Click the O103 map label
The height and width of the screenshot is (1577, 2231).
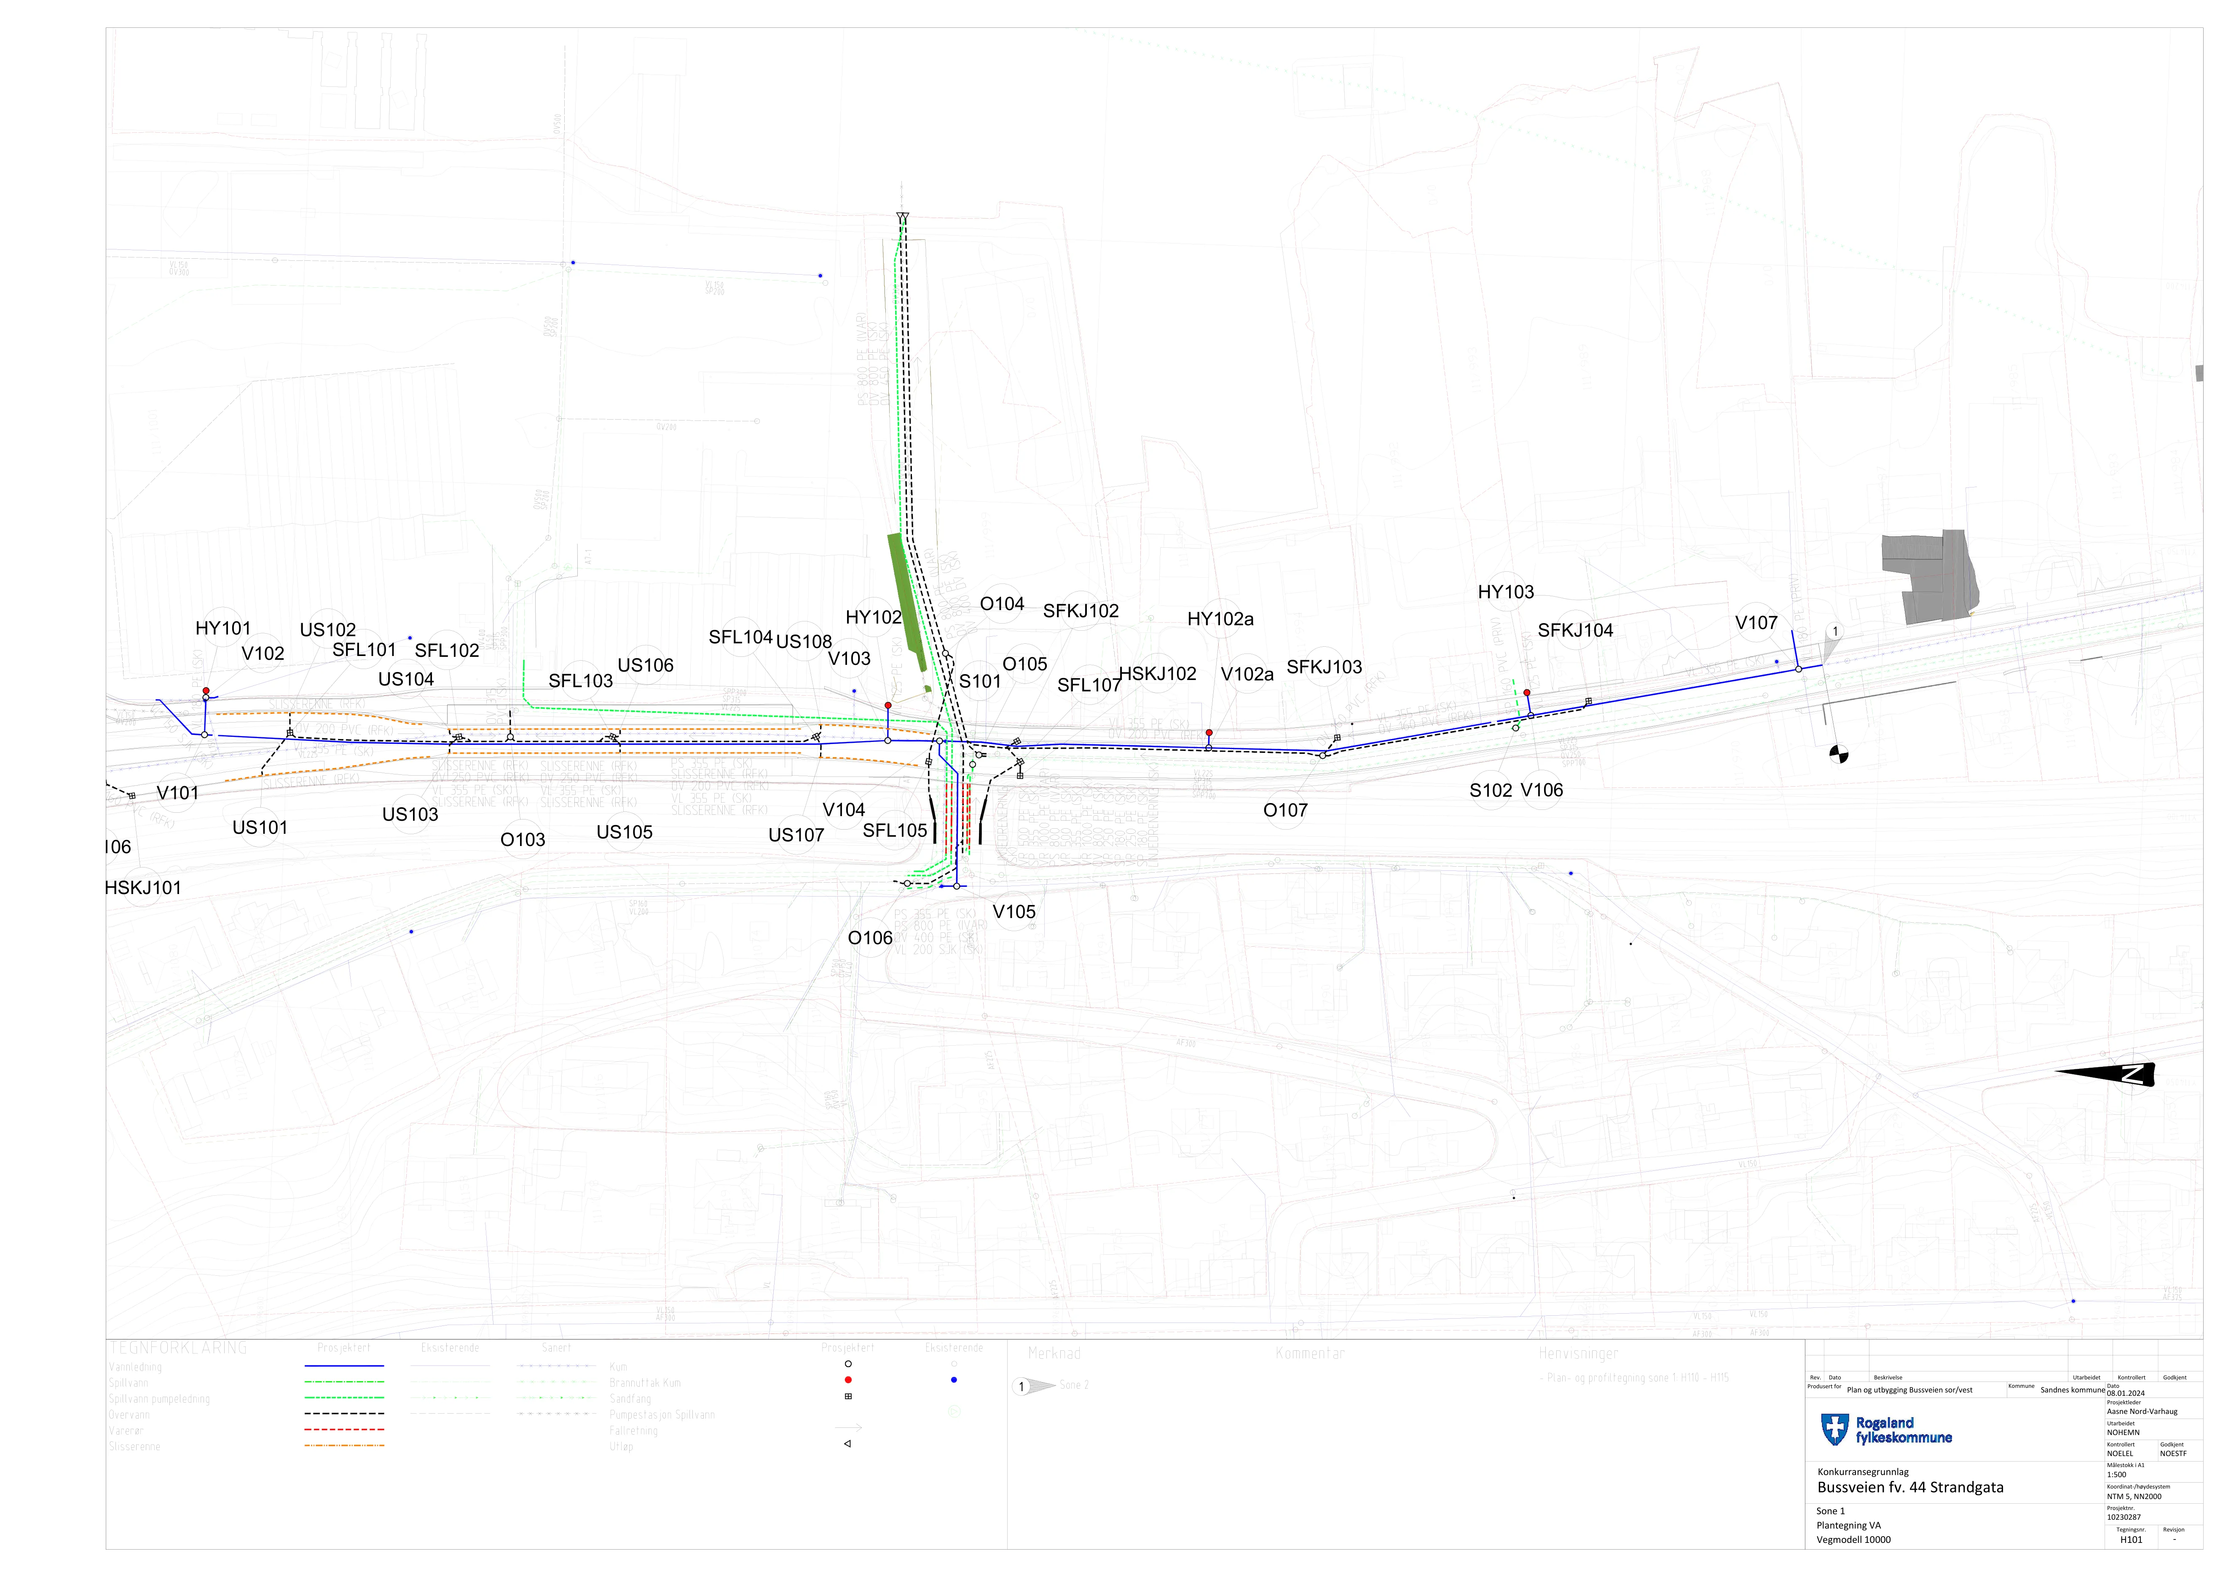pos(523,841)
